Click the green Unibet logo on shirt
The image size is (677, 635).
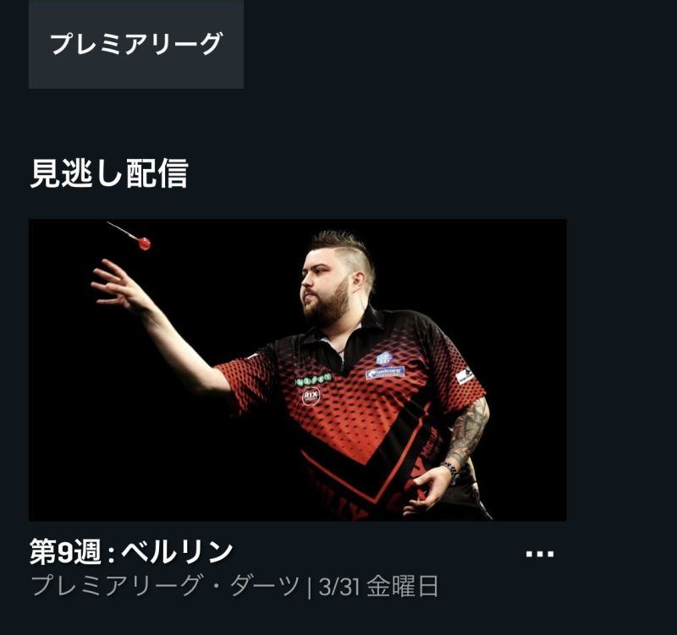click(313, 379)
